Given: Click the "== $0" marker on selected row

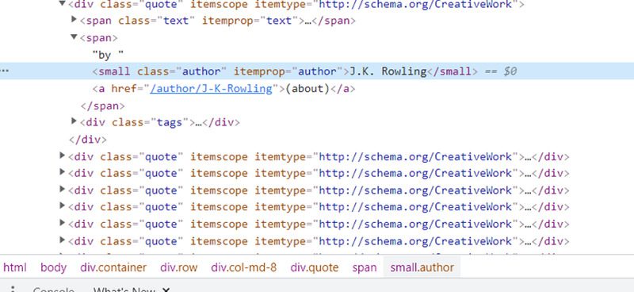Looking at the screenshot, I should coord(501,71).
